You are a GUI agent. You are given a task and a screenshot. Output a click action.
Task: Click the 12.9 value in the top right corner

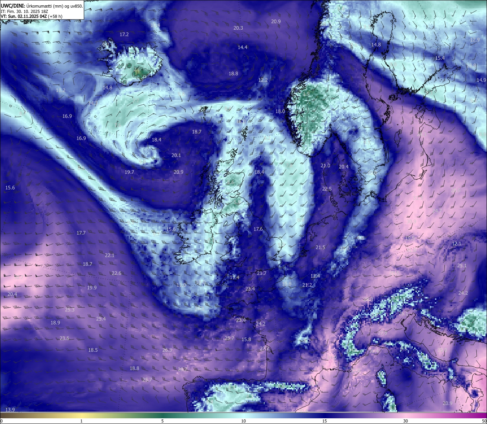click(x=475, y=40)
